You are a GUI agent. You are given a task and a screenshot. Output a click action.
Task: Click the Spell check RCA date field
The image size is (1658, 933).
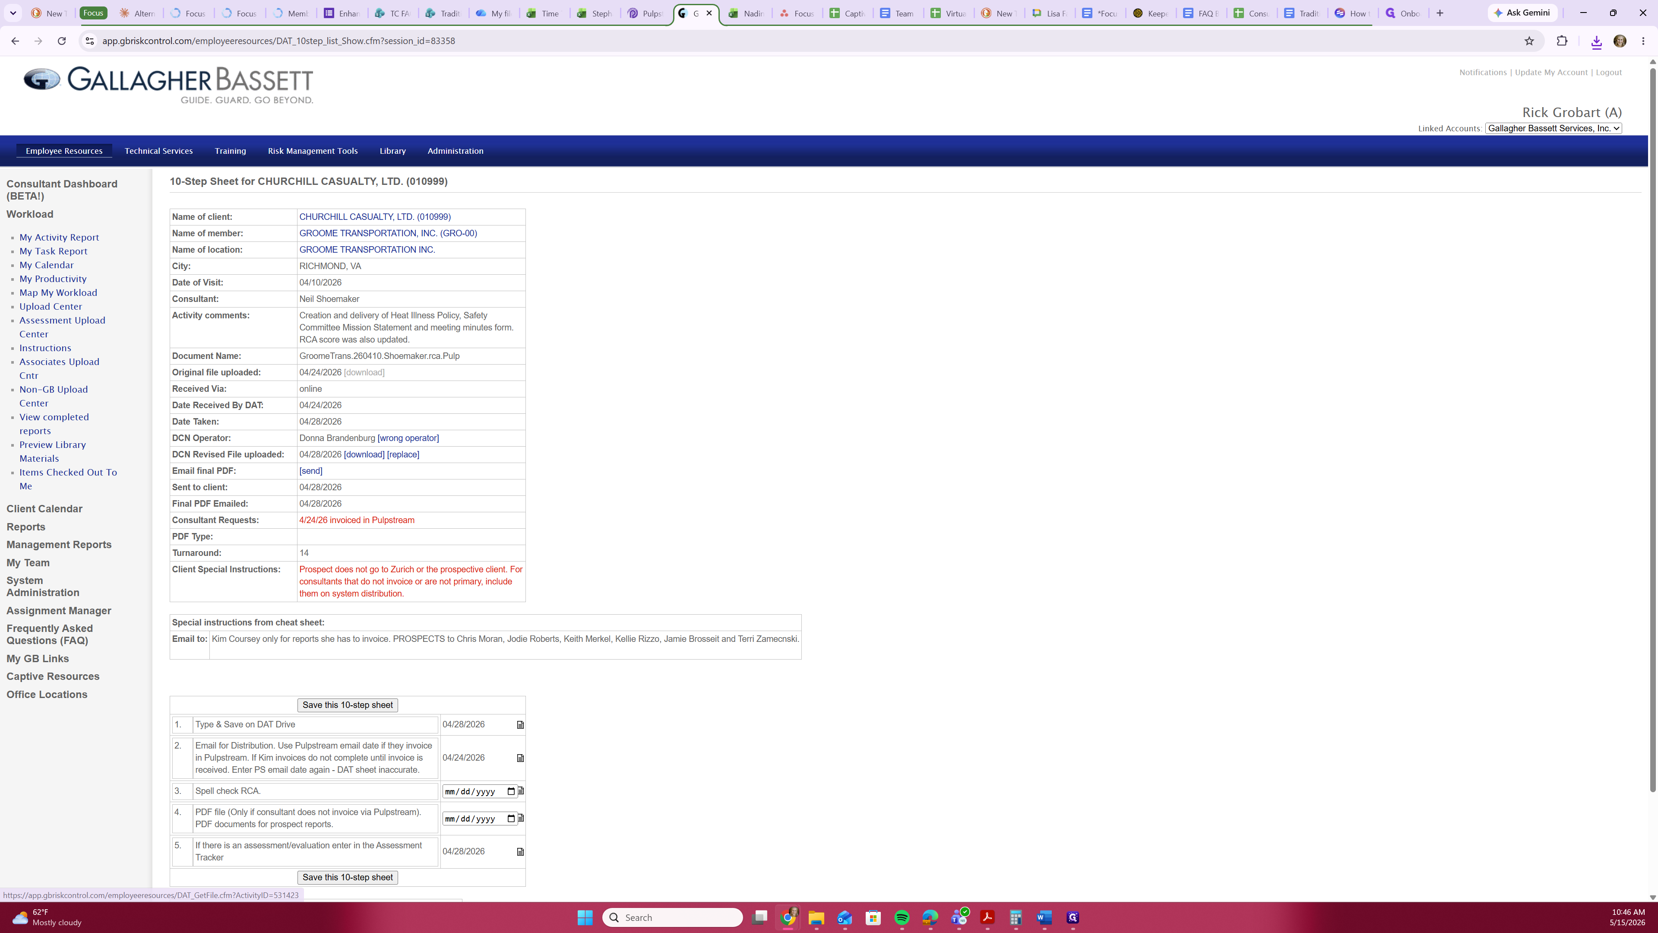(x=480, y=791)
